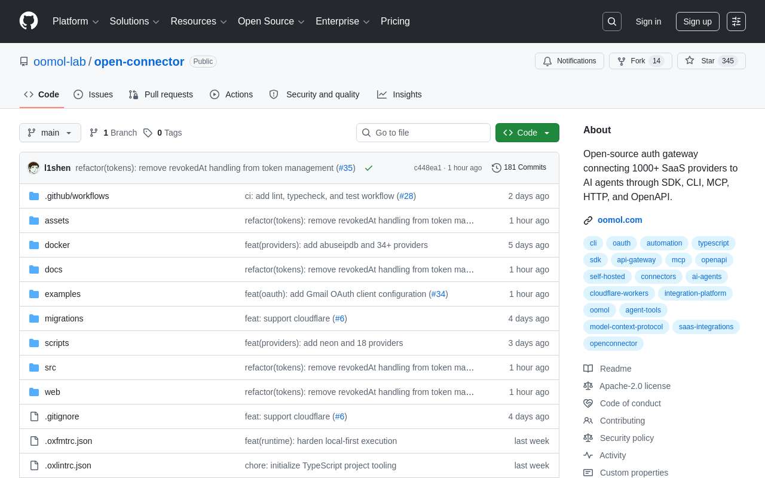Screen dimensions: 765x478
Task: Select the model-context-protocol topic tag
Action: pos(626,327)
